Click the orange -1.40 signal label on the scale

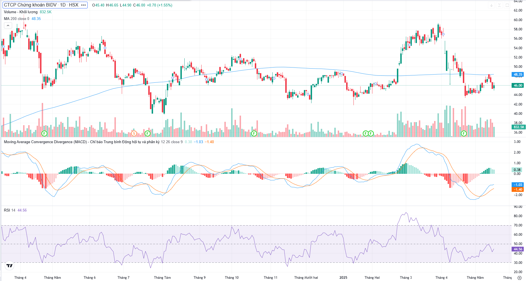(518, 189)
